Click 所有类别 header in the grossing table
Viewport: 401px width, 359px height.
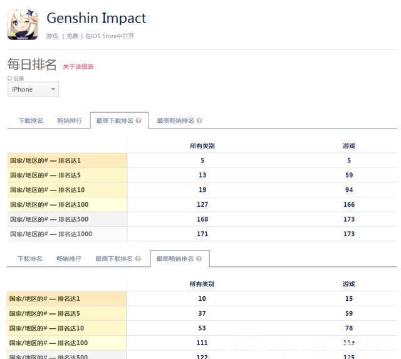[x=202, y=284]
